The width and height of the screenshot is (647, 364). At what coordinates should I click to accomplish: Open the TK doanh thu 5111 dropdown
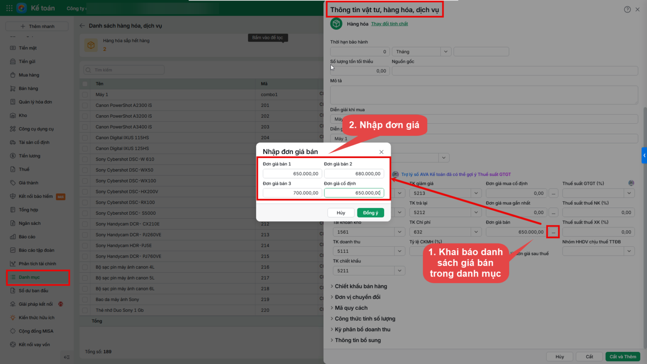coord(400,251)
